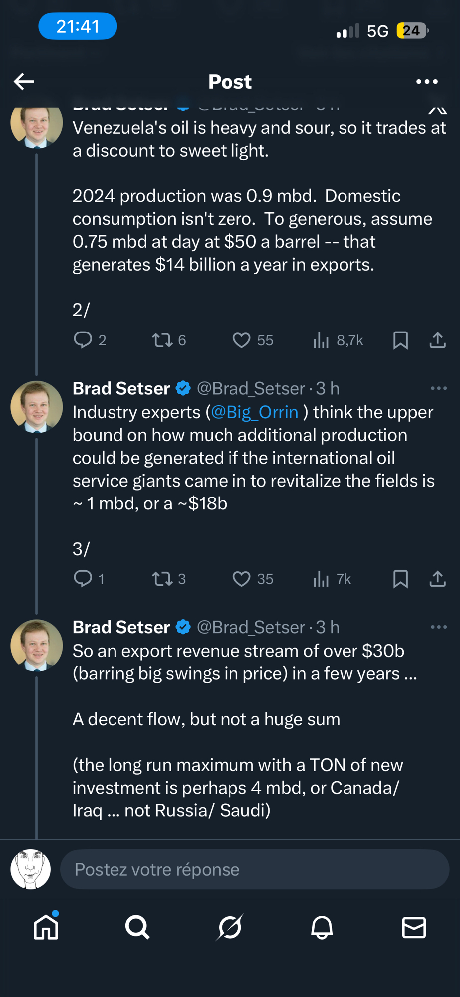Open Brad Setser's avatar on the 3/ tweet
Screen dimensions: 460x997
point(37,407)
